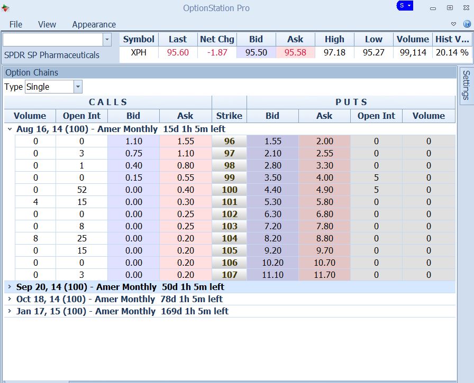Click the help question mark icon
Screen dimensions: 474x383
point(467,24)
